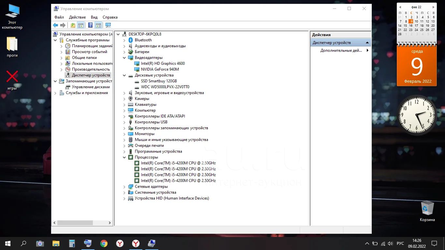Open the Windows Start button
Screen dimensions: 445x250
click(8, 243)
